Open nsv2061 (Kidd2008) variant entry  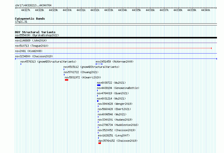(x=29, y=51)
